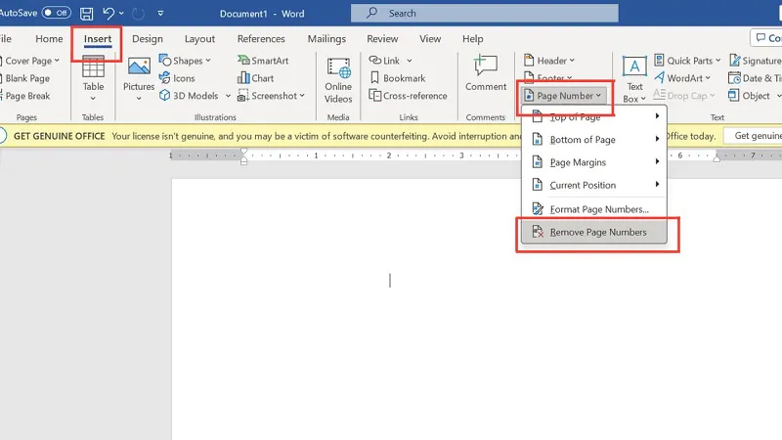Open the Help tab

(x=472, y=39)
